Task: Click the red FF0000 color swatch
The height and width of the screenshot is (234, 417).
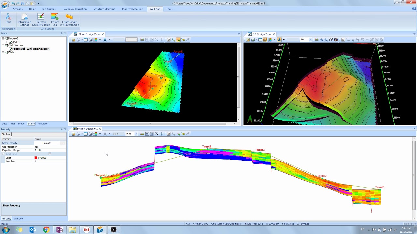Action: point(36,158)
